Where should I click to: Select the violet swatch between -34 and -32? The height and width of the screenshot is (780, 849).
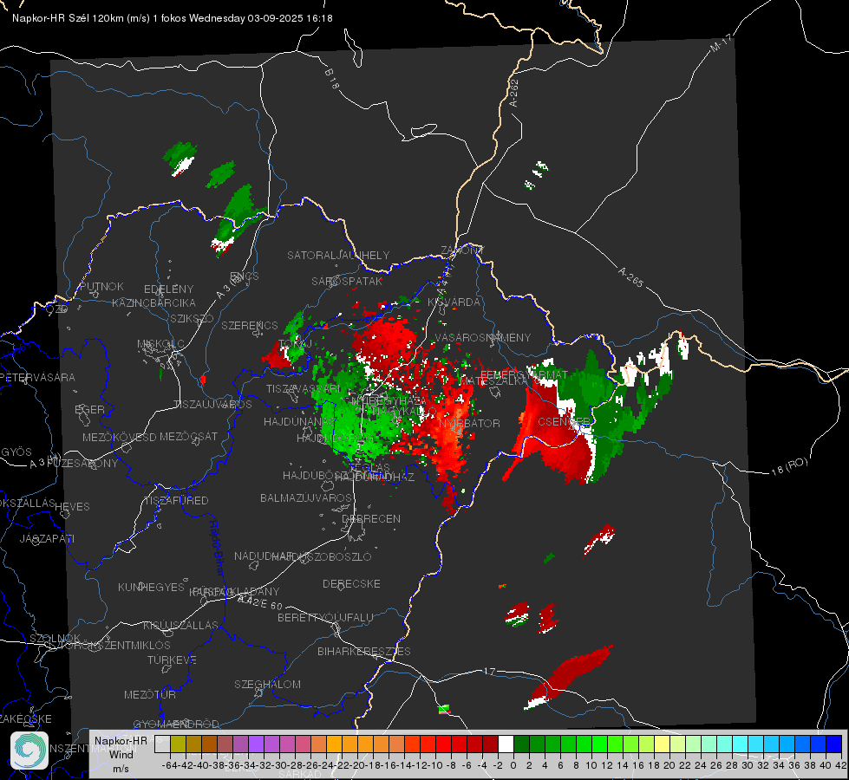(256, 744)
